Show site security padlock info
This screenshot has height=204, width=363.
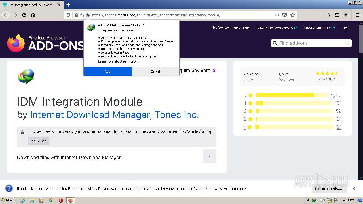point(76,15)
